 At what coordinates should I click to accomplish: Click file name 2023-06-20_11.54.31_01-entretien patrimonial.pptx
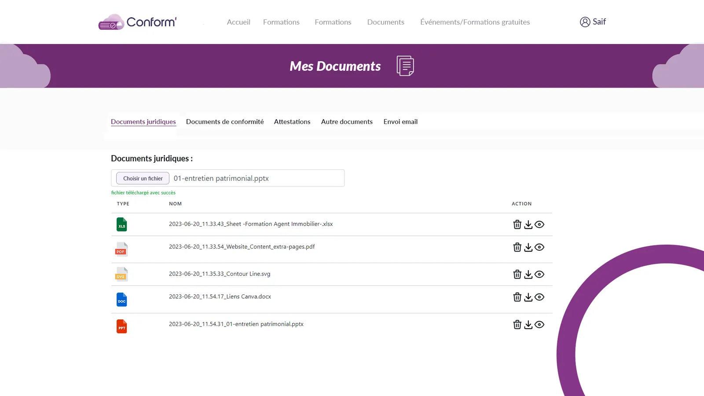tap(236, 324)
